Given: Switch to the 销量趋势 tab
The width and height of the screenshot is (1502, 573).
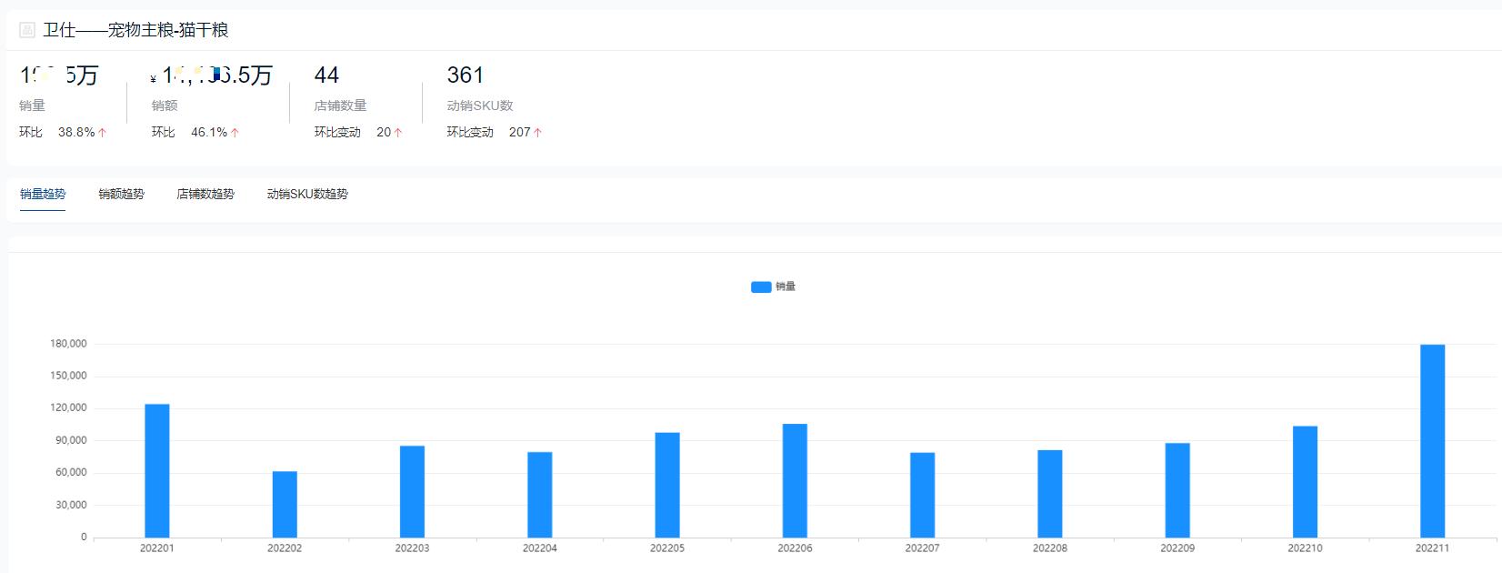Looking at the screenshot, I should click(x=43, y=194).
